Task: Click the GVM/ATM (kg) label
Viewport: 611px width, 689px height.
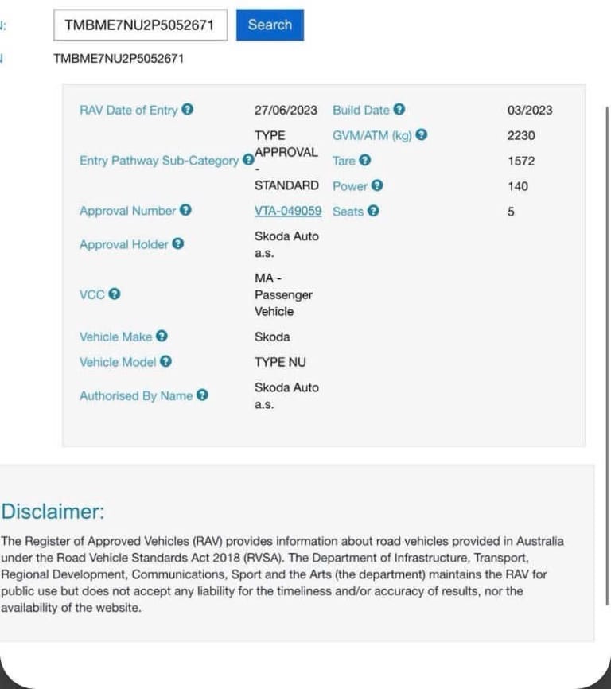Action: (372, 135)
